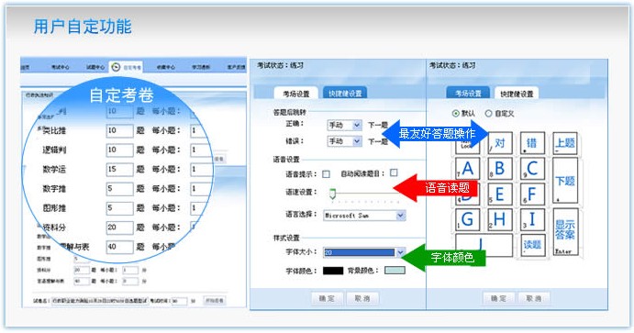The image size is (634, 333).
Task: Click the 考试时间 exam time input field
Action: [x=179, y=301]
